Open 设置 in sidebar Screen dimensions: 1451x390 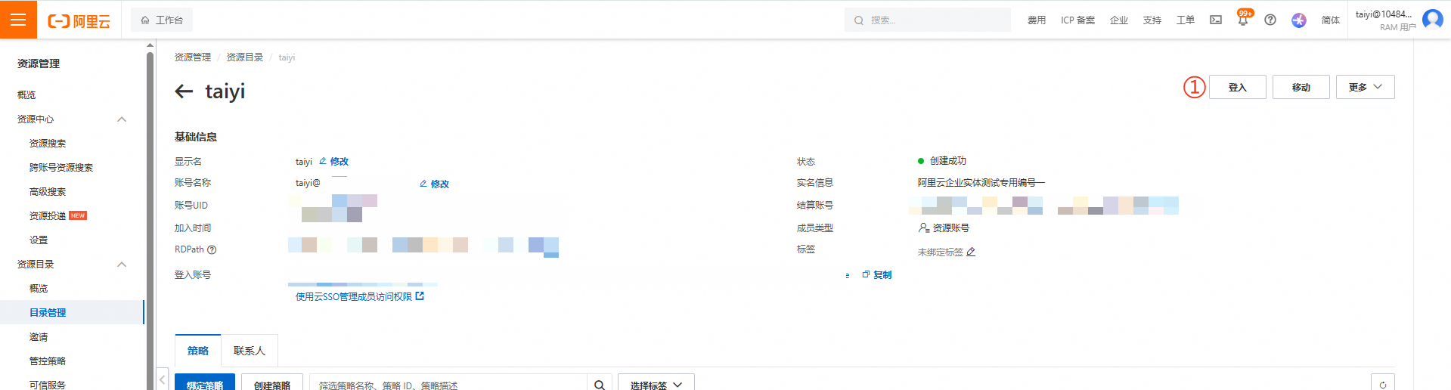(x=39, y=240)
